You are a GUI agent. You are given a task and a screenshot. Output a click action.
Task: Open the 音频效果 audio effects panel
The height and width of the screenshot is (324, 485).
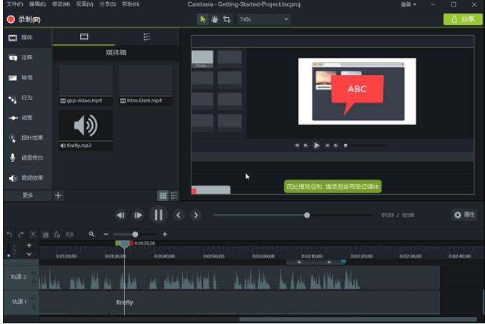point(27,178)
